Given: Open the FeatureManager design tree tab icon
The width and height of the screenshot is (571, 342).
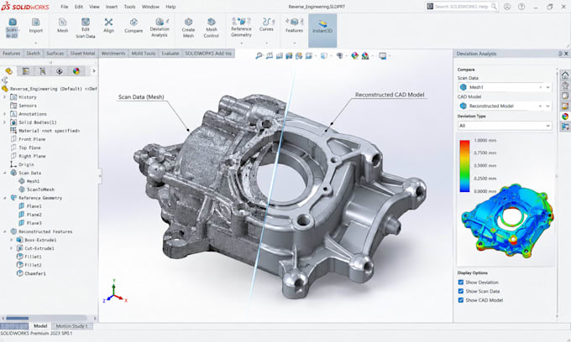Looking at the screenshot, I should [x=8, y=71].
